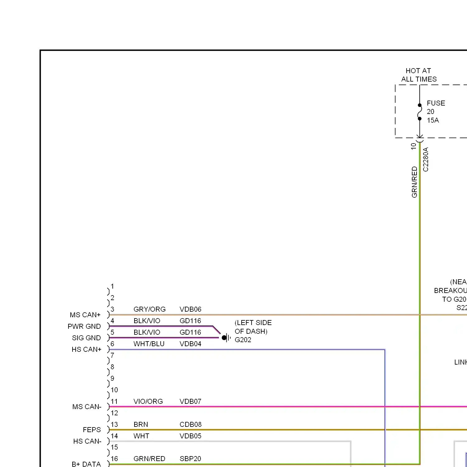Click the HS CAN+ signal label
467x467 pixels.
click(87, 349)
